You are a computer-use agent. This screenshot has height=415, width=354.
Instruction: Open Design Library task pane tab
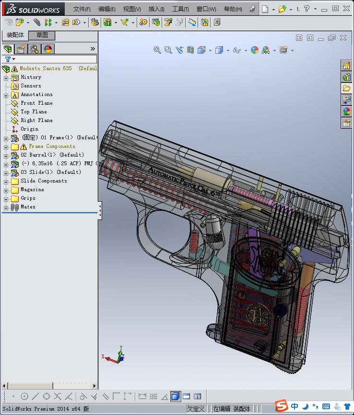[346, 77]
